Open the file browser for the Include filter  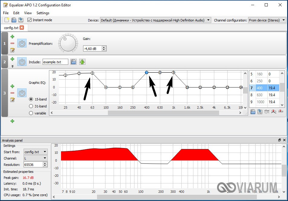(73, 62)
